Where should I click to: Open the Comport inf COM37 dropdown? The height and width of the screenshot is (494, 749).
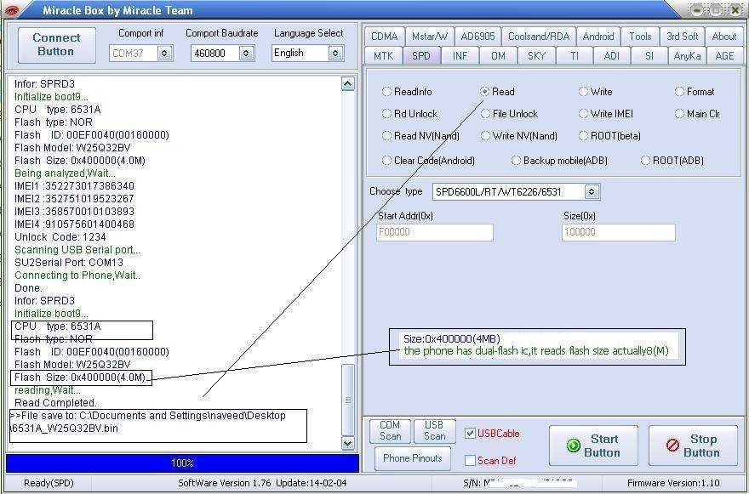[165, 53]
